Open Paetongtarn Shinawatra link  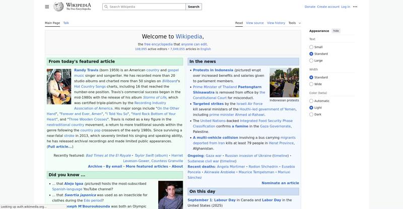click(227, 90)
